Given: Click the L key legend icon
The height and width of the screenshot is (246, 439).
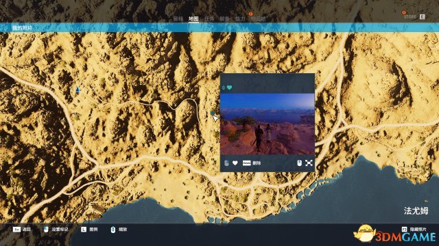Looking at the screenshot, I should (x=84, y=230).
